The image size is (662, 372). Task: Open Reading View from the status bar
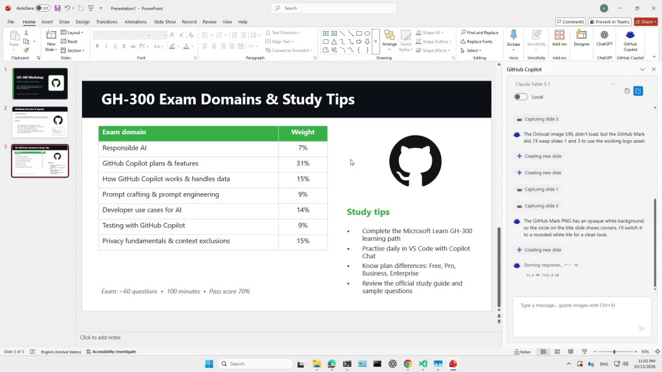click(571, 351)
